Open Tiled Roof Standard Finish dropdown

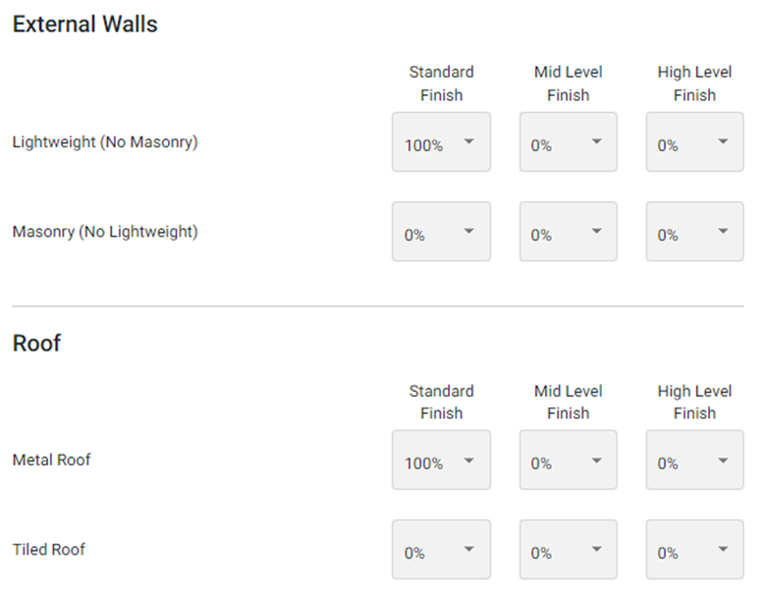(441, 550)
